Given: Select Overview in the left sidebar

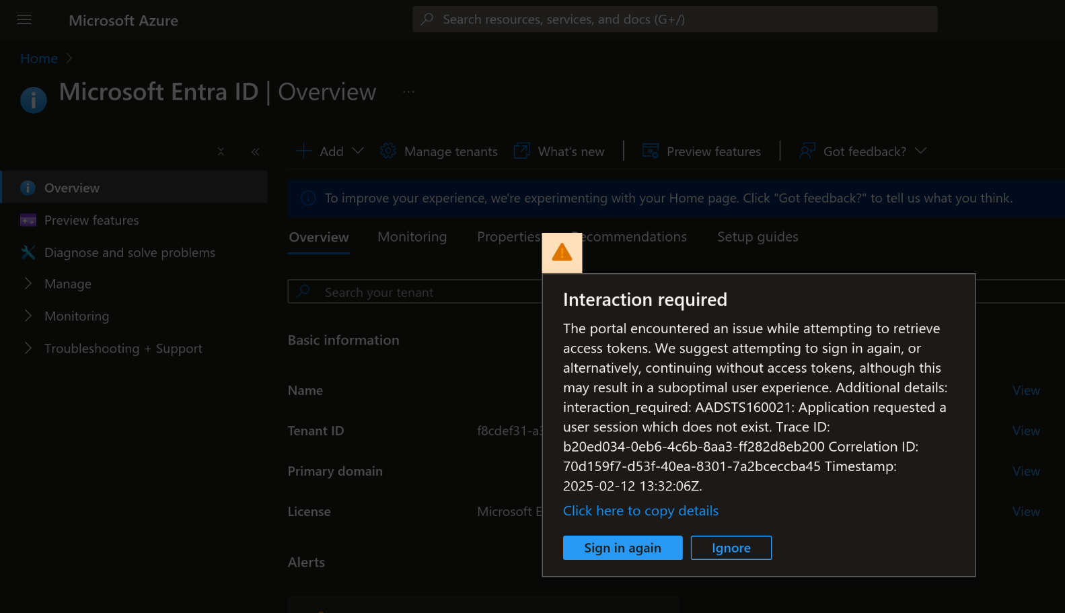Looking at the screenshot, I should pos(135,188).
